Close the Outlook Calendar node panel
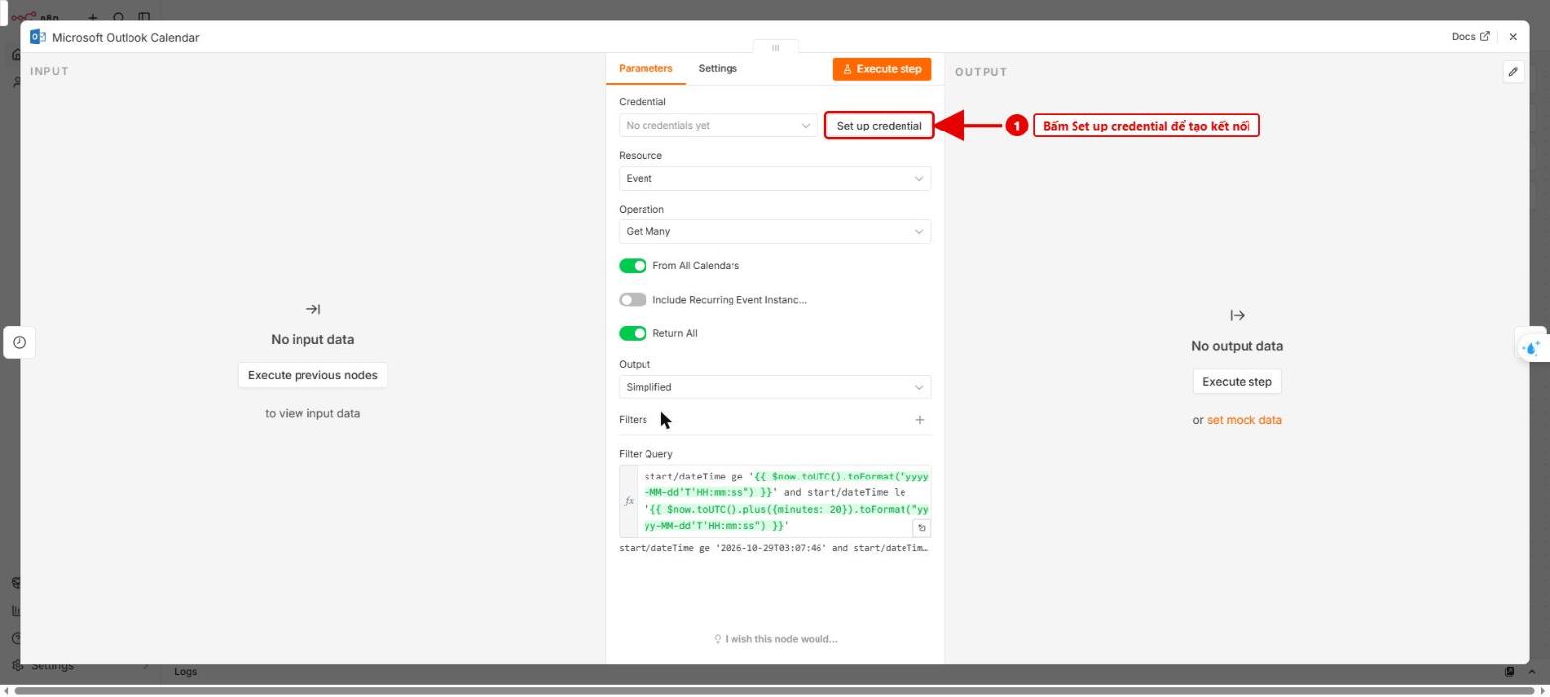 (1512, 37)
